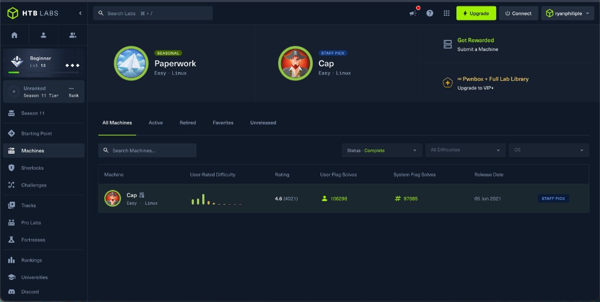Focus the Search Machines field
The height and width of the screenshot is (302, 600).
[x=147, y=151]
